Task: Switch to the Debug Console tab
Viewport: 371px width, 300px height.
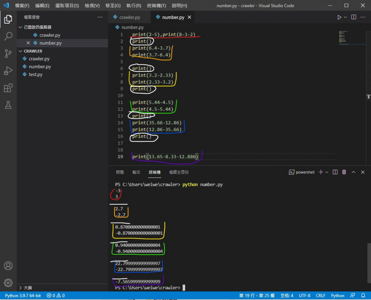Action: [179, 172]
